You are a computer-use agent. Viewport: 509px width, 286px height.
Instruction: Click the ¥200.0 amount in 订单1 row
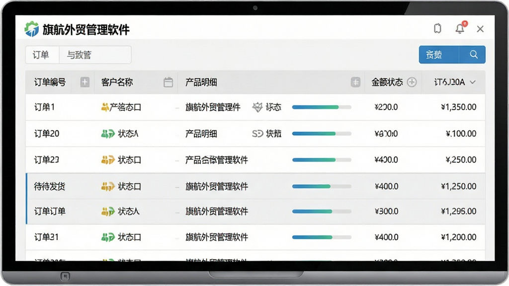[x=386, y=107]
